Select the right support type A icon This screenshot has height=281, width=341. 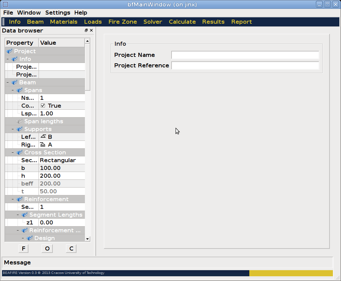pos(43,144)
